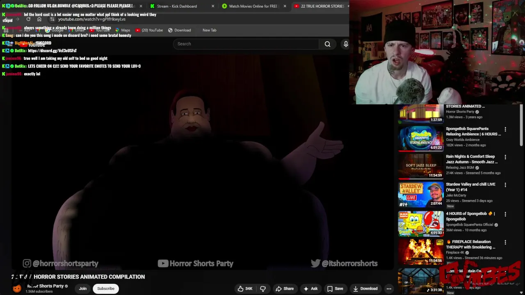Screen dimensions: 525x295
Task: Open Stories Animated 1:37:59 thumbnail
Action: pos(421,114)
